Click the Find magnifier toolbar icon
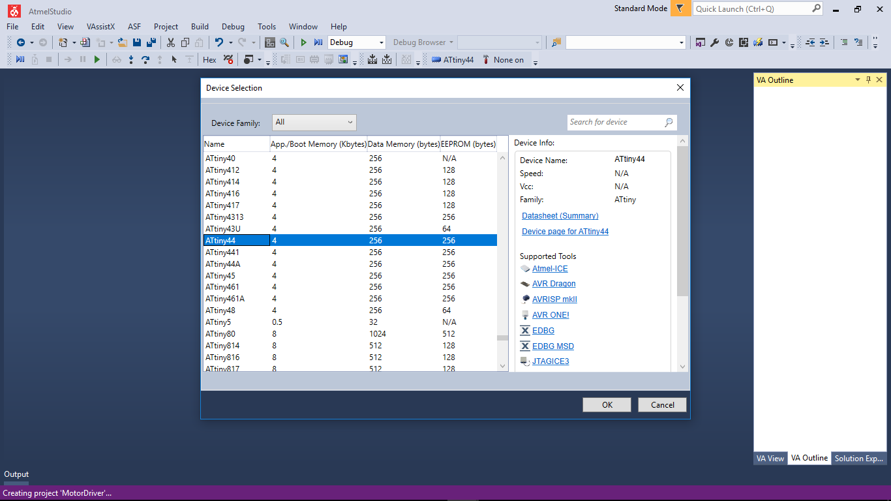This screenshot has height=501, width=891. point(284,42)
